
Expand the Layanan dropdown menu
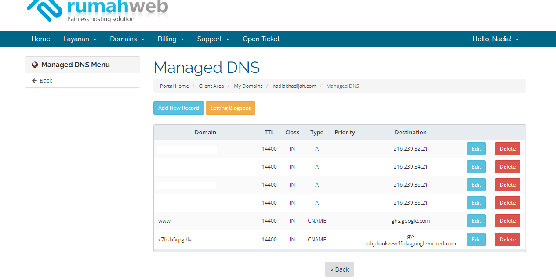[x=80, y=39]
